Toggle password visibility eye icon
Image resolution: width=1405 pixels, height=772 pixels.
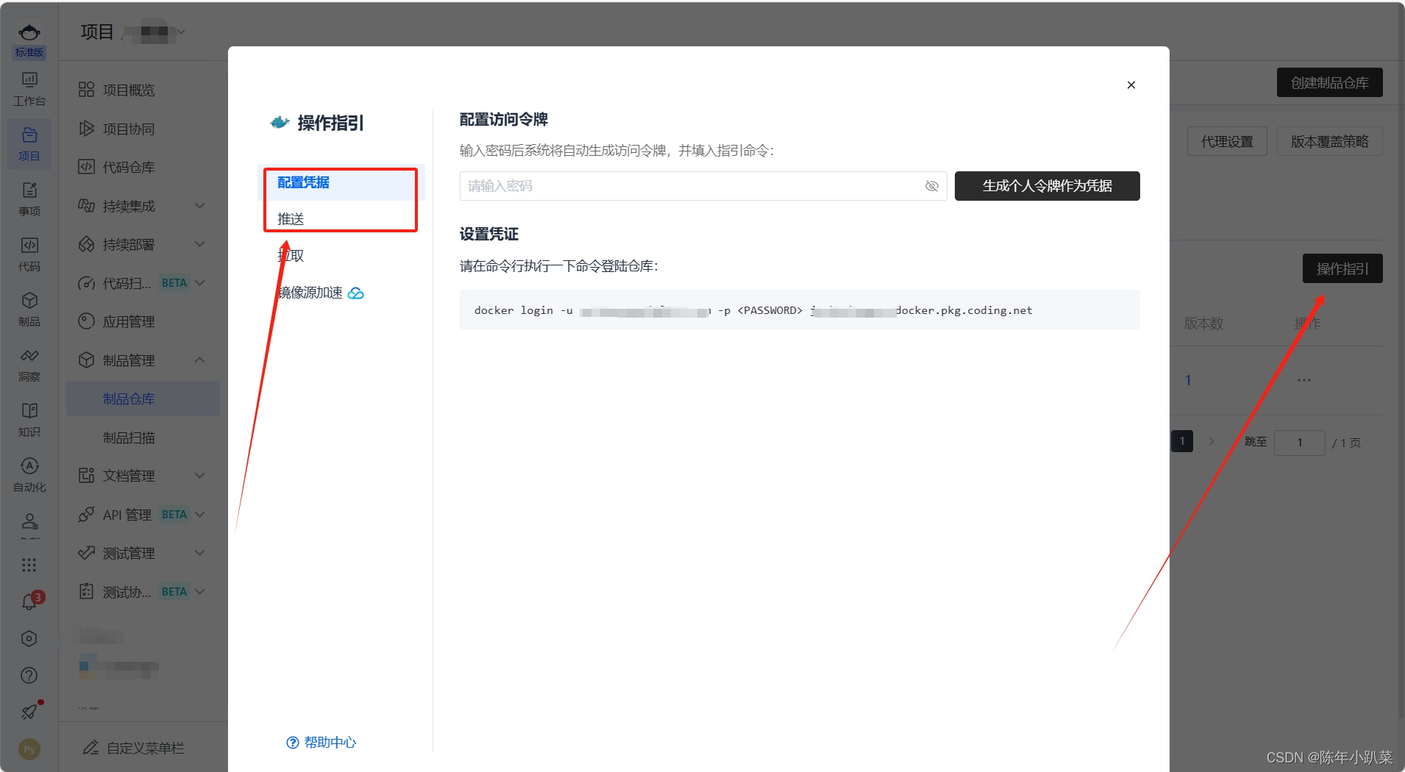(x=932, y=186)
